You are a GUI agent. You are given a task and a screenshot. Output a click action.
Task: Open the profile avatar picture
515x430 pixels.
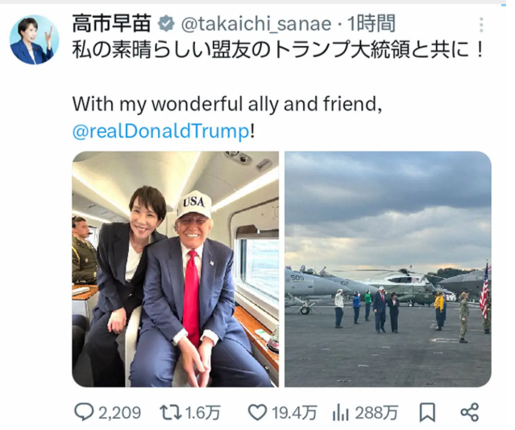tap(34, 39)
